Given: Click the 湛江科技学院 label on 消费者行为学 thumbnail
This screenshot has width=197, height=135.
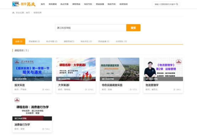Looking at the screenshot, I should [21, 118].
